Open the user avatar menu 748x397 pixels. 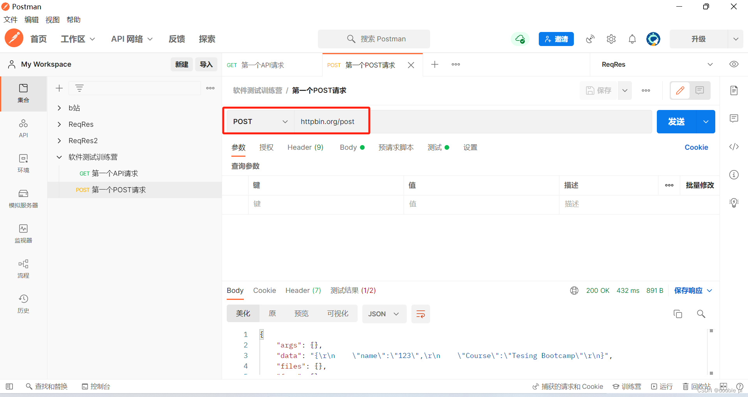(653, 39)
